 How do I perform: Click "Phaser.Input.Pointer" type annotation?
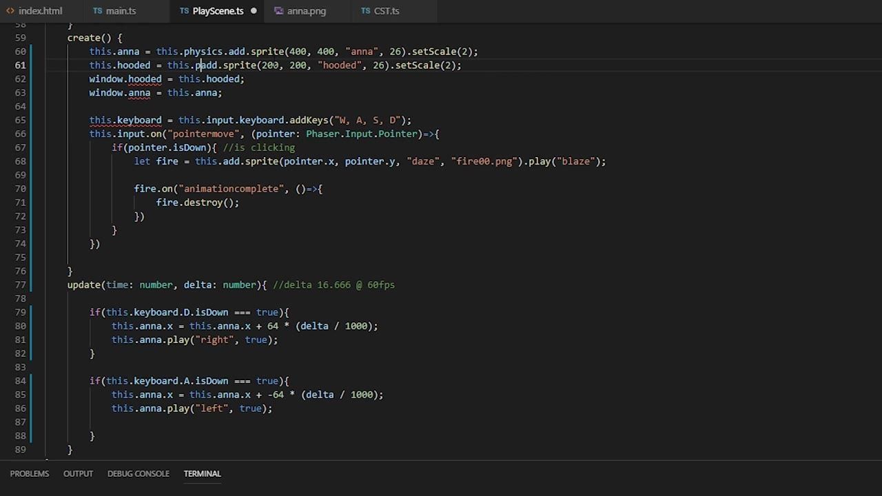363,134
